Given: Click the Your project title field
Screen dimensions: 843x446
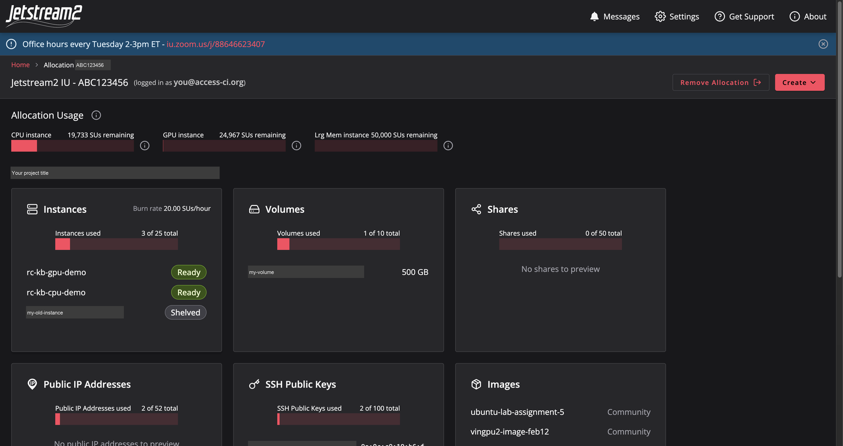Looking at the screenshot, I should [x=115, y=173].
